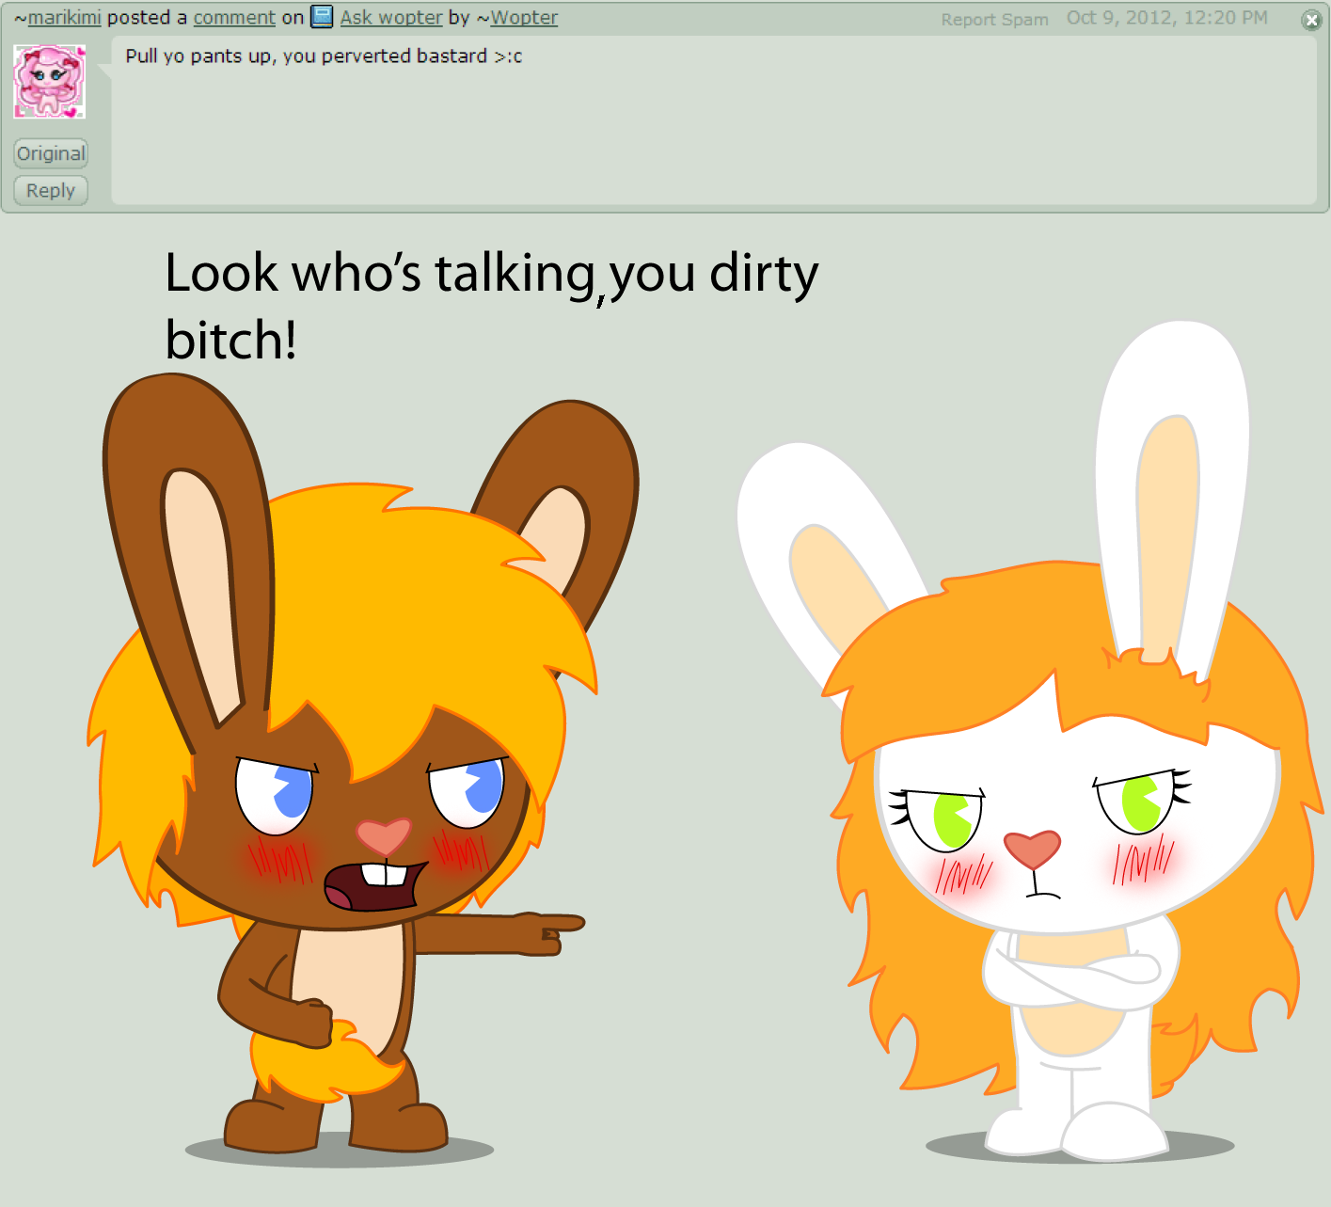Open the comment permalink
Image resolution: width=1331 pixels, height=1207 pixels.
click(x=234, y=18)
